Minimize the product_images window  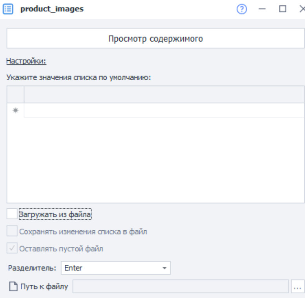(x=263, y=9)
